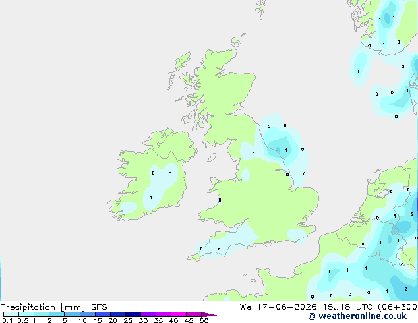Click the '10' legend scale label
This screenshot has width=418, height=323.
[x=82, y=320]
